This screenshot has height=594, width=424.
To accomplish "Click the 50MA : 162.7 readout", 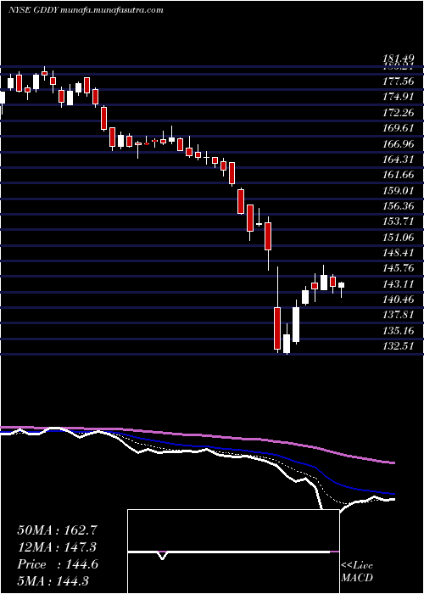I will point(58,530).
